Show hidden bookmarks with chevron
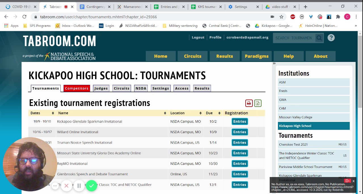Image resolution: width=363 pixels, height=194 pixels. (356, 26)
